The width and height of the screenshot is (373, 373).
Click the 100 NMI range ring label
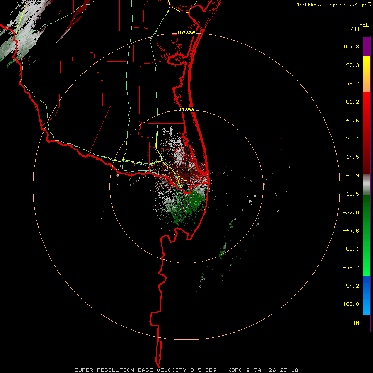pyautogui.click(x=186, y=33)
